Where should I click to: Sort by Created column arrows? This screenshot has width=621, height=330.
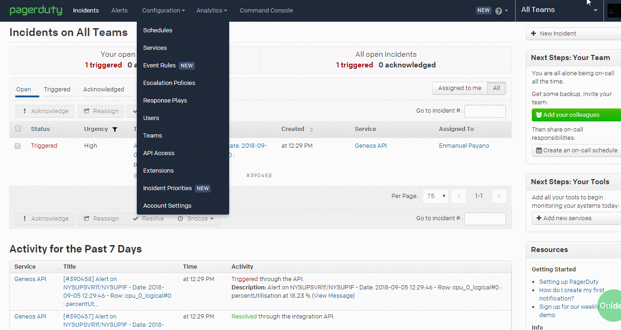click(x=311, y=129)
